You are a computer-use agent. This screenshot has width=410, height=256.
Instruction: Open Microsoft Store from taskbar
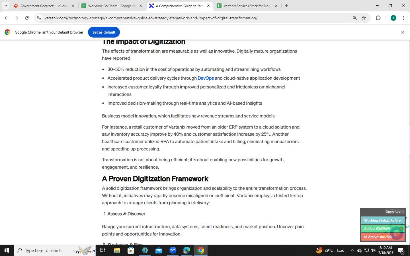click(x=131, y=250)
